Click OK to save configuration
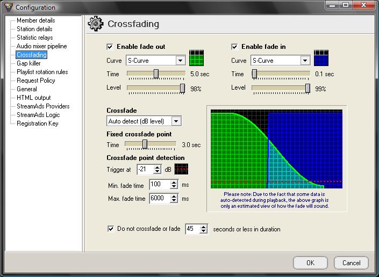This screenshot has height=277, width=379. coord(310,263)
